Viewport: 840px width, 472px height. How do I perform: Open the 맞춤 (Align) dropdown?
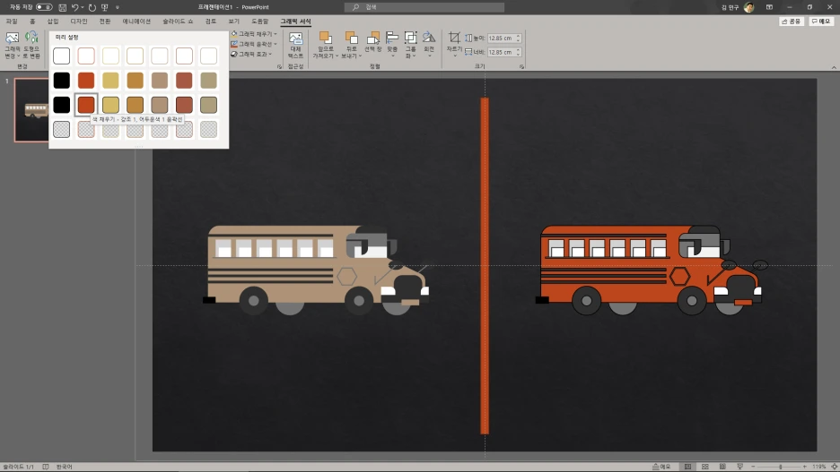coord(392,44)
